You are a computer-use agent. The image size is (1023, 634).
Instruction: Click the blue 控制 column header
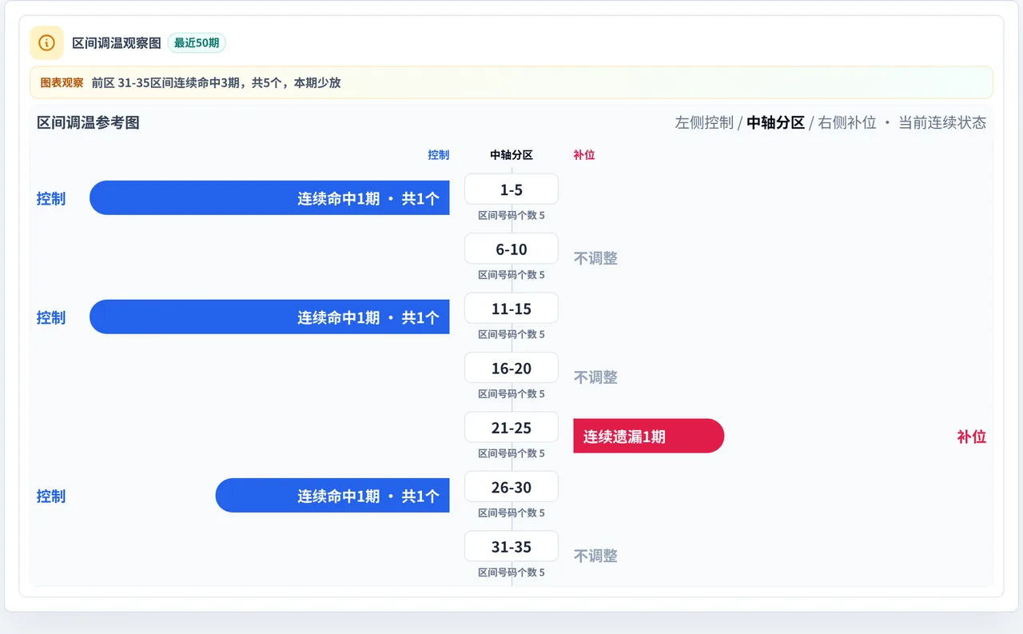tap(439, 155)
